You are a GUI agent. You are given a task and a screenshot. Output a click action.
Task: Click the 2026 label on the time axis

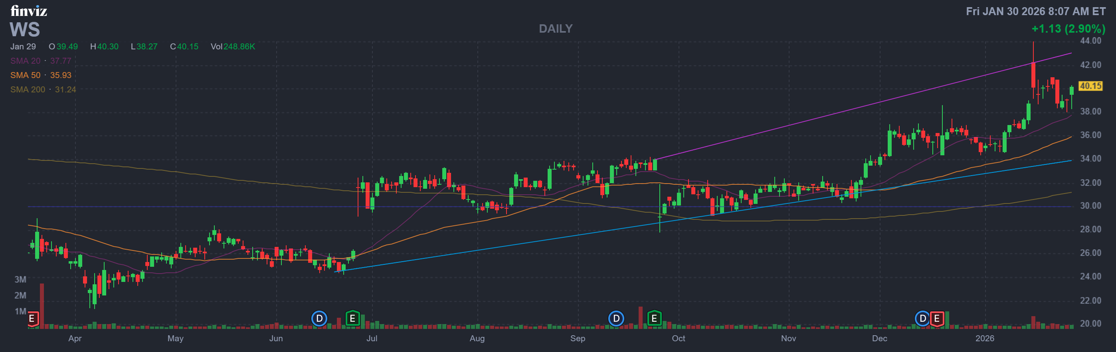pos(984,338)
